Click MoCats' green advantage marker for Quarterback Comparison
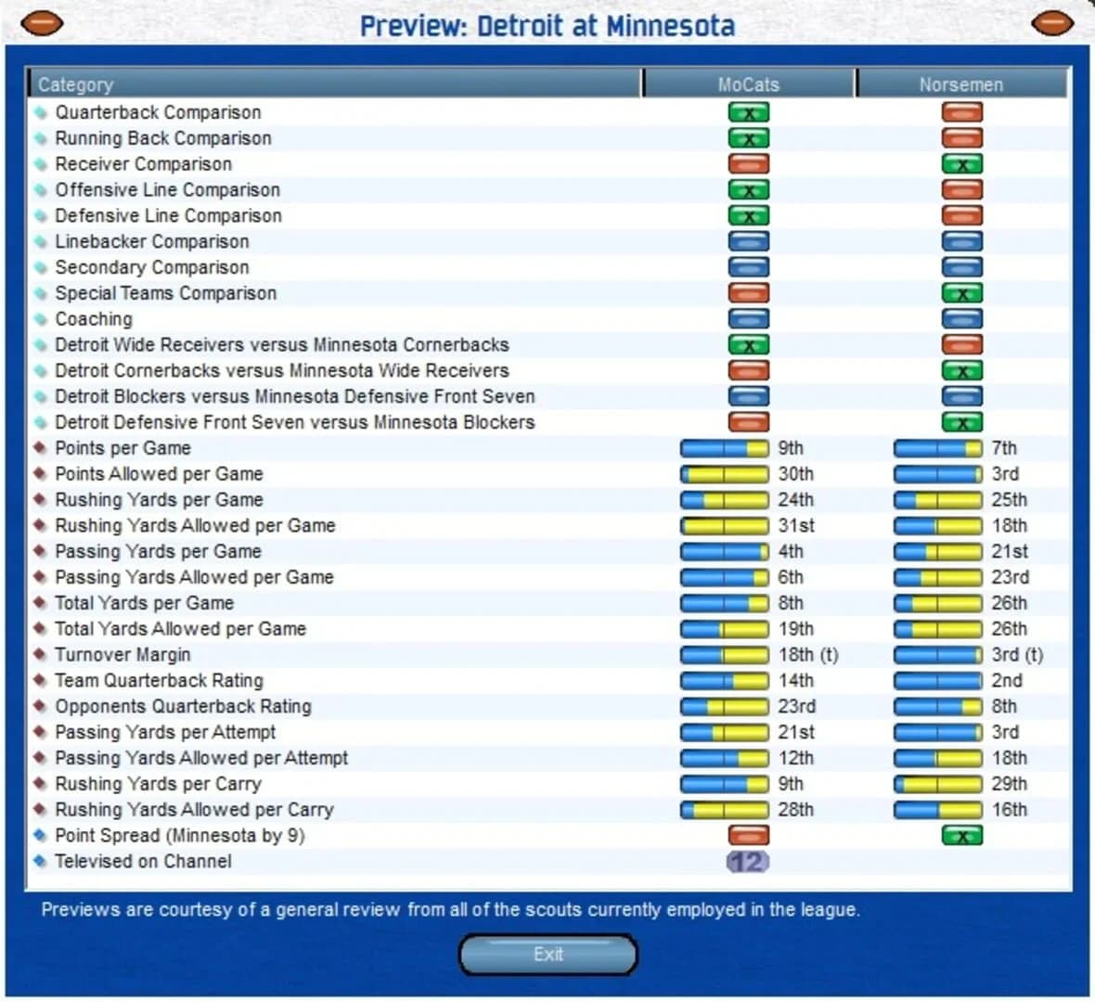Viewport: 1095px width, 1002px height. click(749, 112)
